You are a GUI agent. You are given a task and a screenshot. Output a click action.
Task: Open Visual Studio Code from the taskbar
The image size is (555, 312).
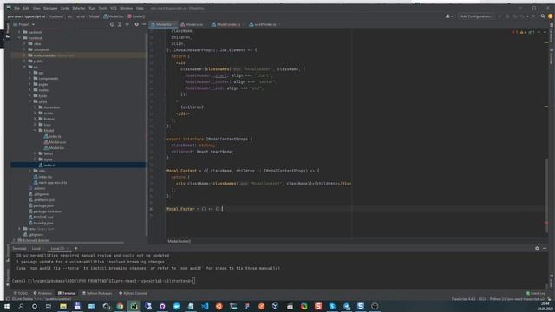[x=205, y=306]
